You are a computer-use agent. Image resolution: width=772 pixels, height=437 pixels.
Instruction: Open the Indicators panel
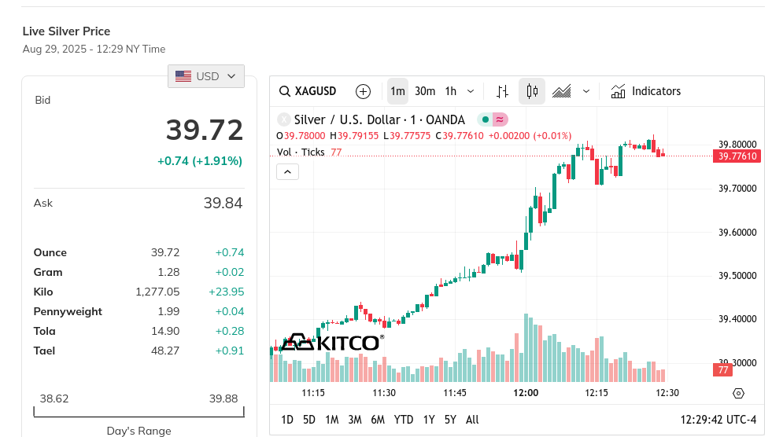(x=645, y=91)
